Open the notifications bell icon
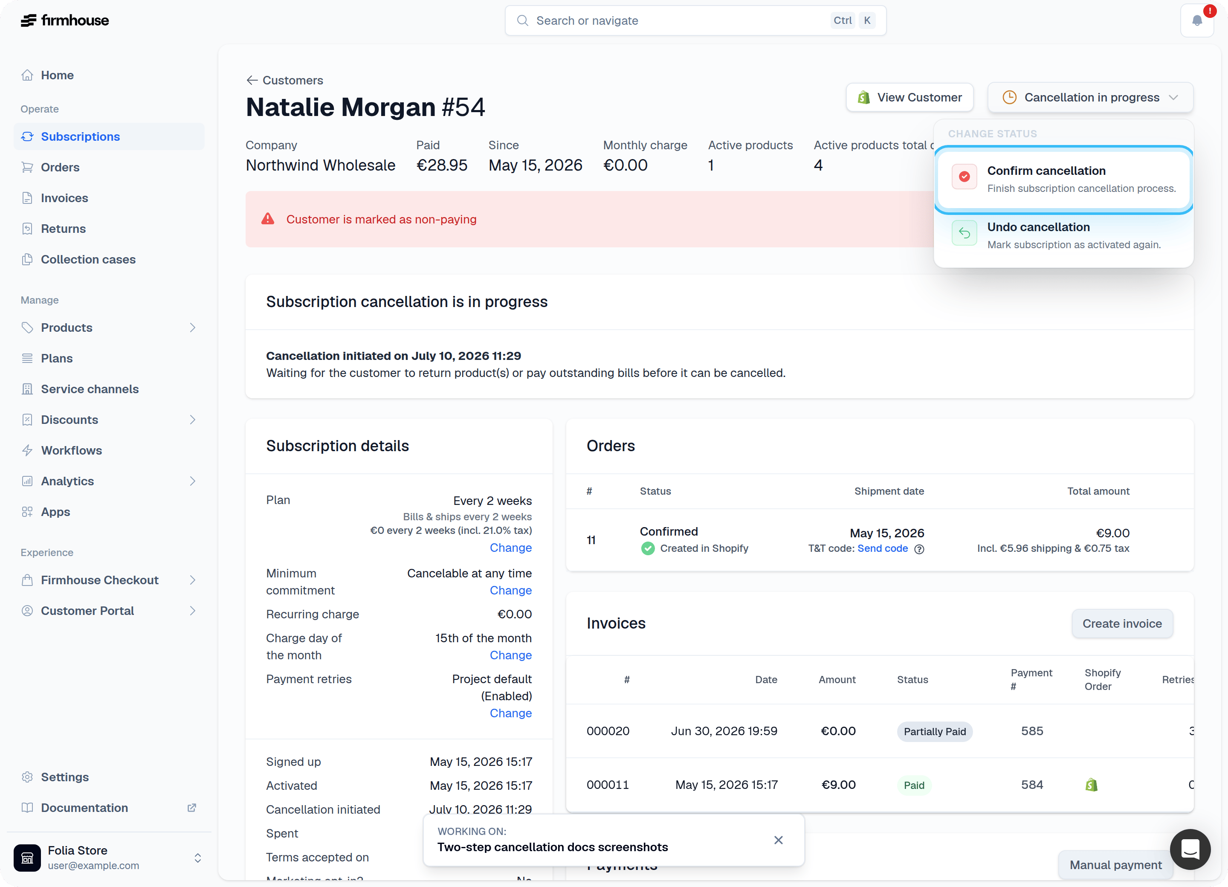Image resolution: width=1228 pixels, height=887 pixels. click(x=1196, y=20)
